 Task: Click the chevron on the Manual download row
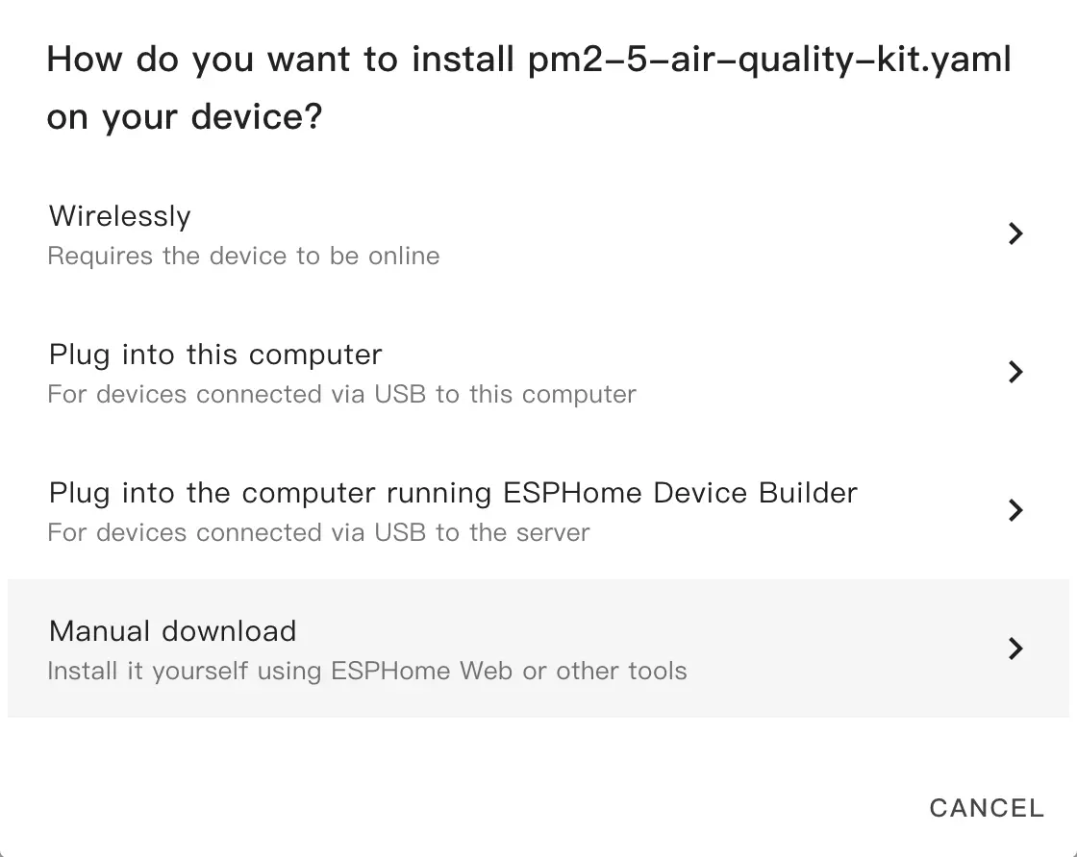[1014, 649]
